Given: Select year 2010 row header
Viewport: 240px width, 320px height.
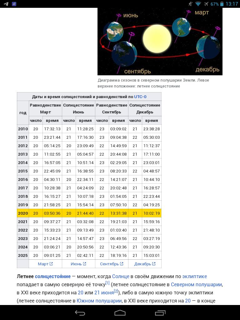Looking at the screenshot, I should coord(23,129).
